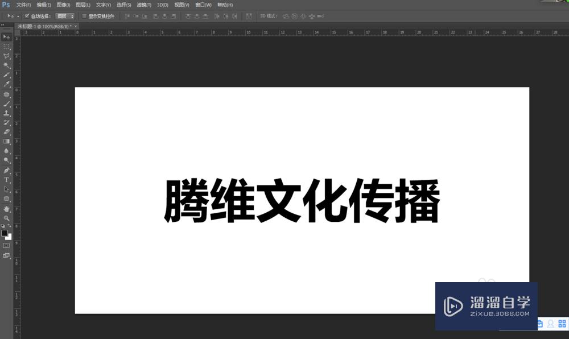Close the 未标题-1 document tab

[x=76, y=27]
